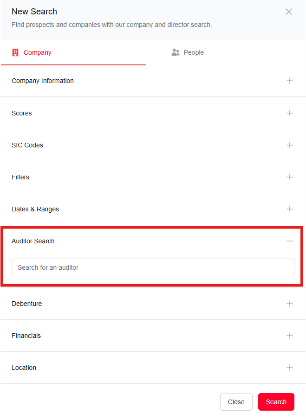The width and height of the screenshot is (306, 419).
Task: Expand SIC Codes with plus icon
Action: [290, 145]
